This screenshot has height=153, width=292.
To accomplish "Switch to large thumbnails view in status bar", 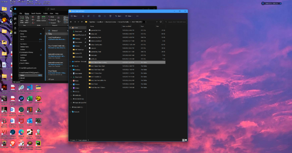I will [x=186, y=140].
